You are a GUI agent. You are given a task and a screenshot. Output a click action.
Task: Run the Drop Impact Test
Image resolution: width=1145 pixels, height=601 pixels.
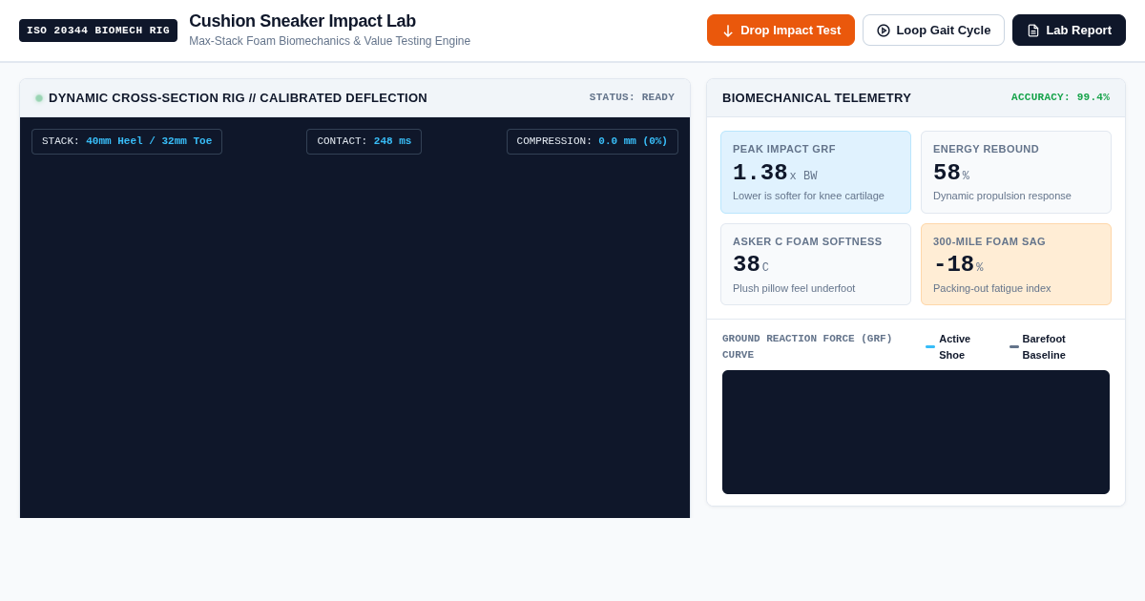(x=781, y=30)
